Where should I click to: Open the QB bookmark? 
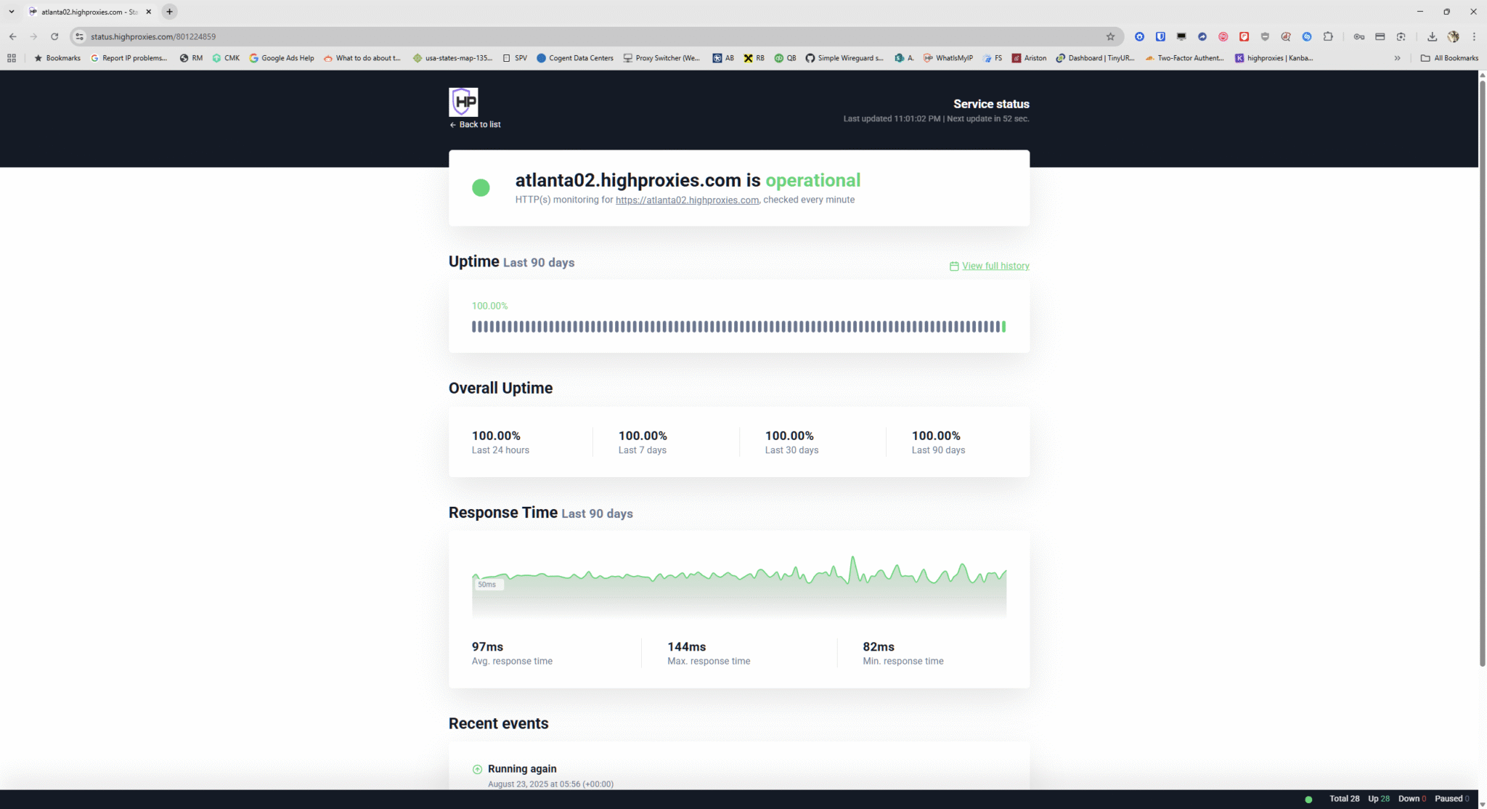[785, 58]
